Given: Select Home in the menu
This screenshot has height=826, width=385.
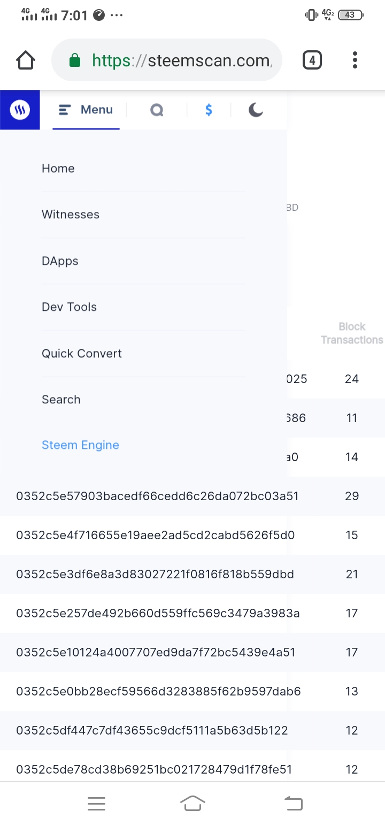Looking at the screenshot, I should (x=58, y=169).
